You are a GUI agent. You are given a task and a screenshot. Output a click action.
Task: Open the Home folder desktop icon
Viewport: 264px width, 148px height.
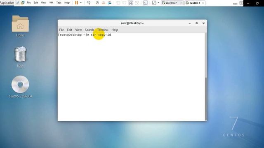coord(20,24)
